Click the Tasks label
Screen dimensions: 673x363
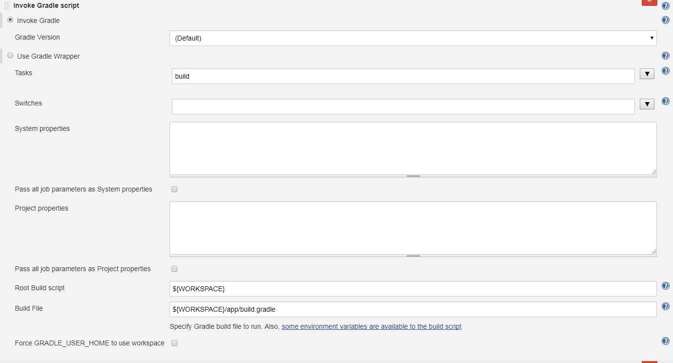23,73
